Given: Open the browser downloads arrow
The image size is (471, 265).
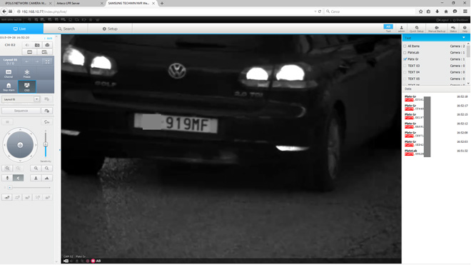Looking at the screenshot, I should point(437,11).
